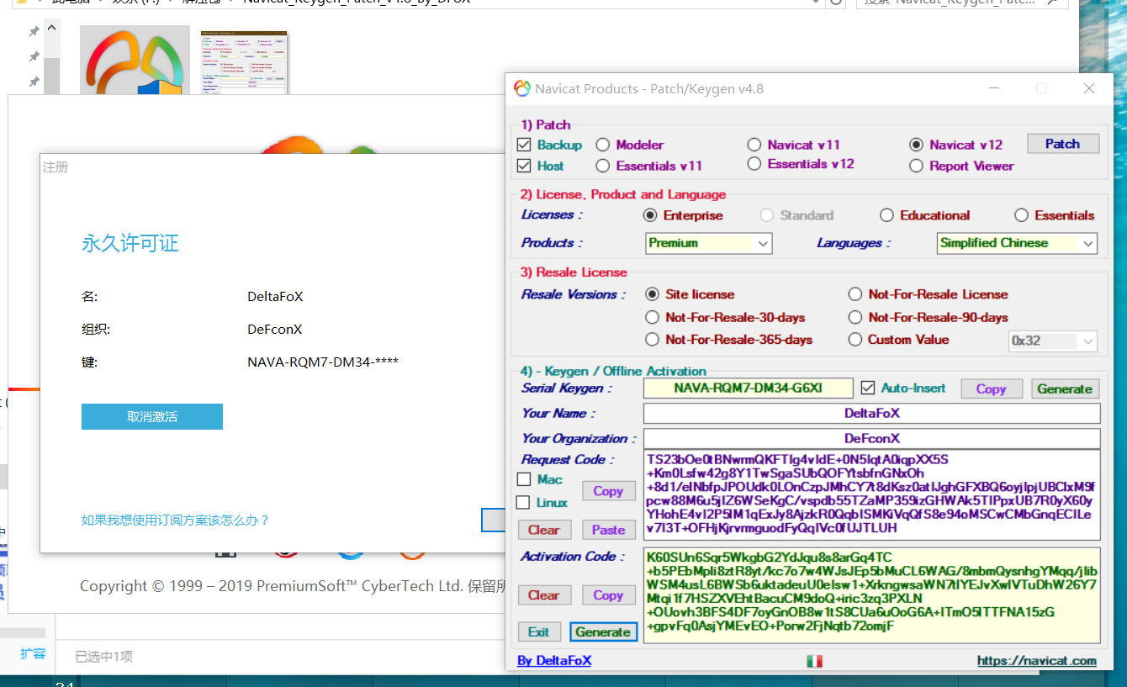Open the 如果我想使用订阅方案该怎么办？ link
This screenshot has width=1127, height=687.
click(175, 521)
